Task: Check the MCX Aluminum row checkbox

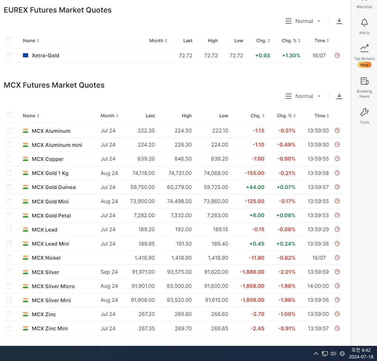Action: [x=9, y=131]
